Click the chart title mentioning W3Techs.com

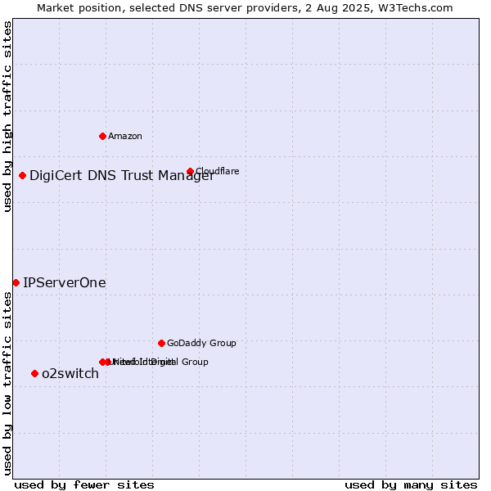coord(245,8)
